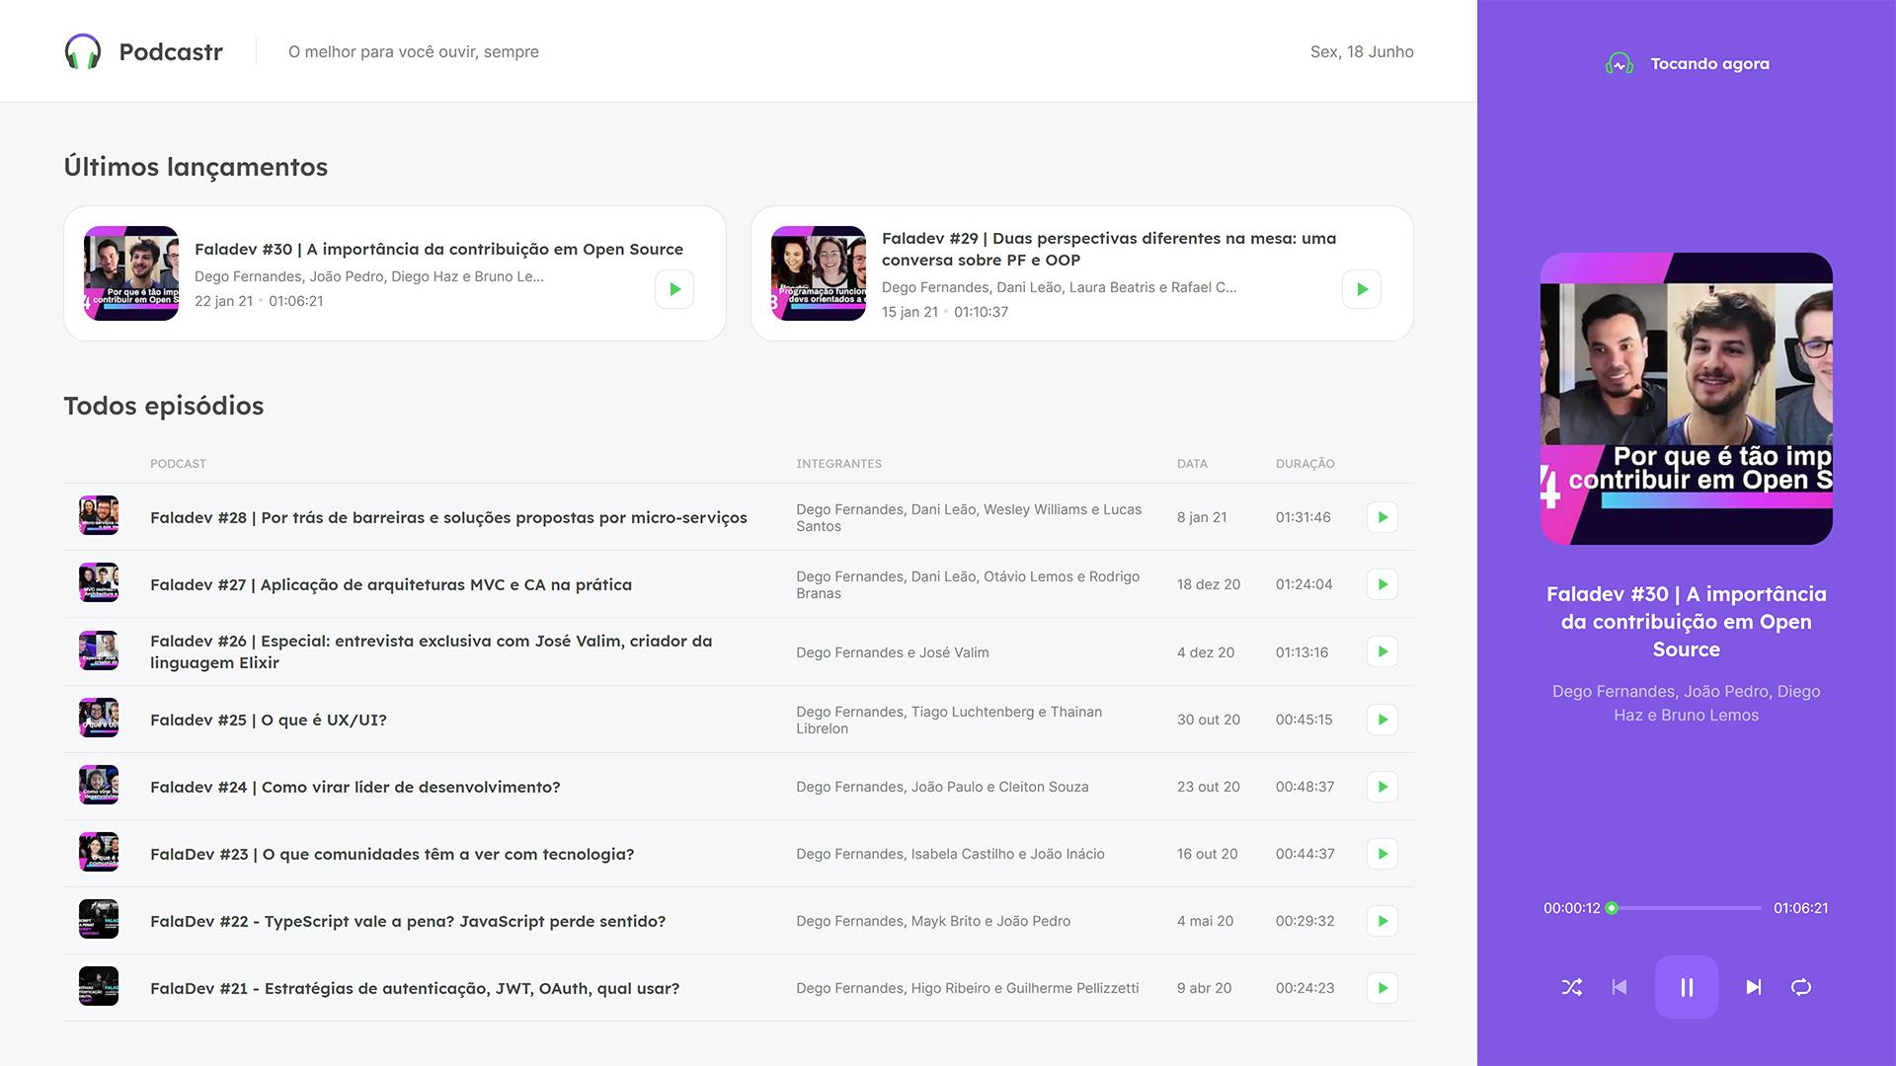Image resolution: width=1896 pixels, height=1066 pixels.
Task: Click the Tocando agora headphone icon
Action: (x=1619, y=64)
